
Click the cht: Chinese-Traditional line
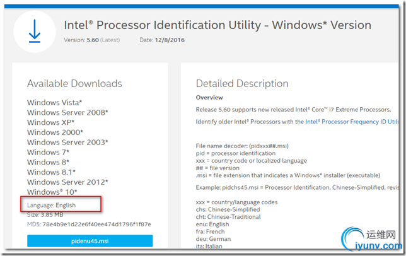tap(228, 217)
